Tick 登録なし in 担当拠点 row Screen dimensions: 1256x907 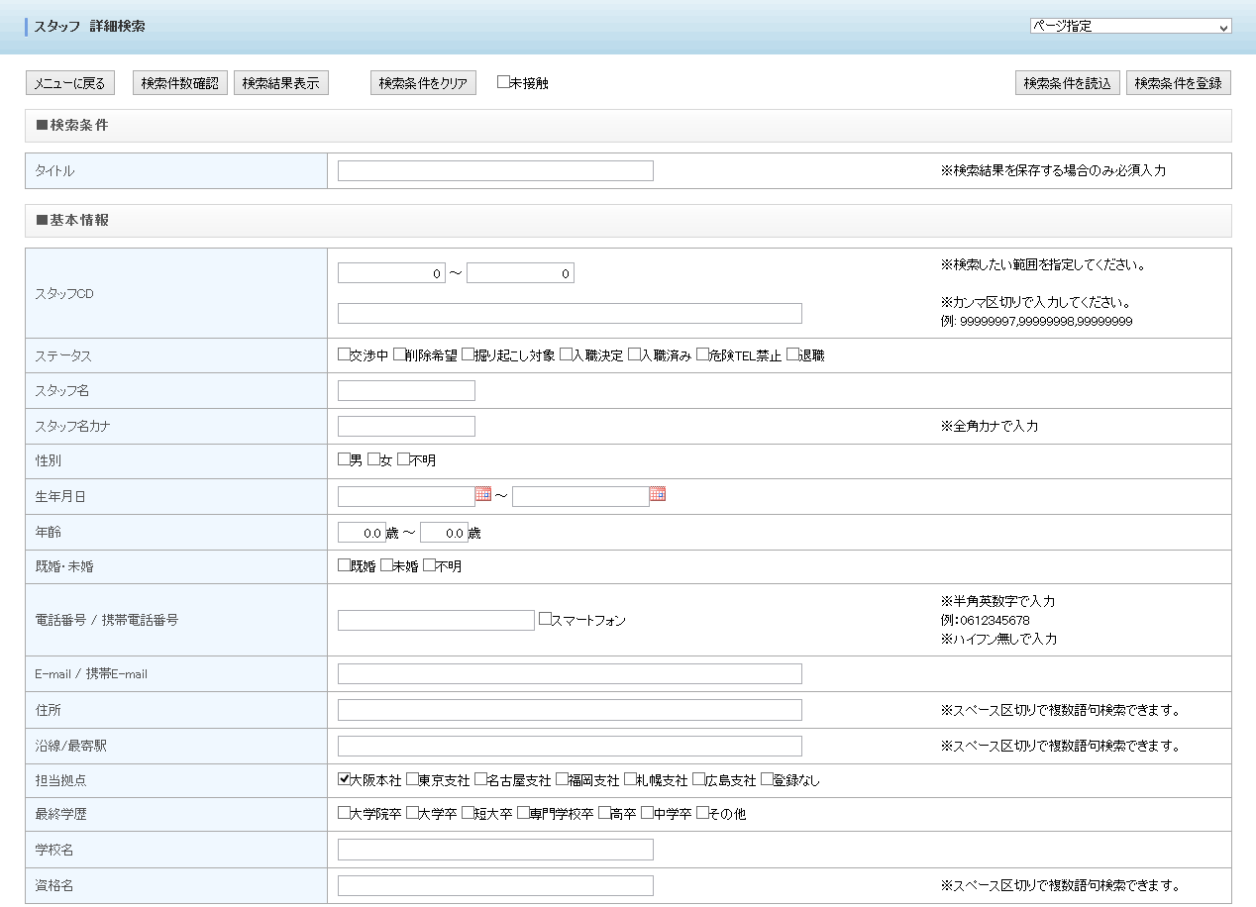click(x=767, y=779)
